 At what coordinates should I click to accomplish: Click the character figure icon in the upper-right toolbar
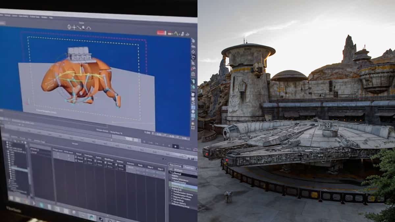tap(182, 34)
